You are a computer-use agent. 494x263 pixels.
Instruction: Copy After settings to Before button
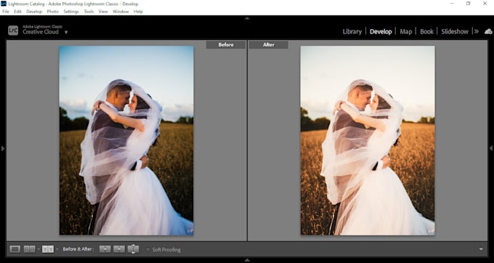119,249
